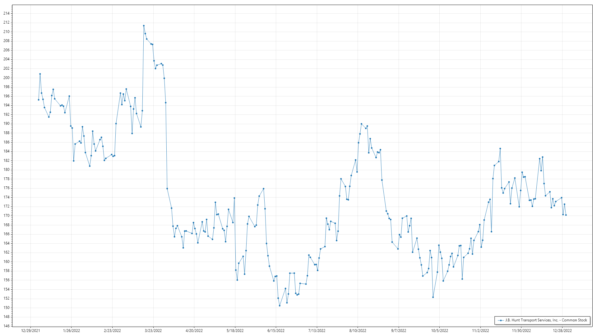Click the blue line marker in the legend

pos(501,320)
